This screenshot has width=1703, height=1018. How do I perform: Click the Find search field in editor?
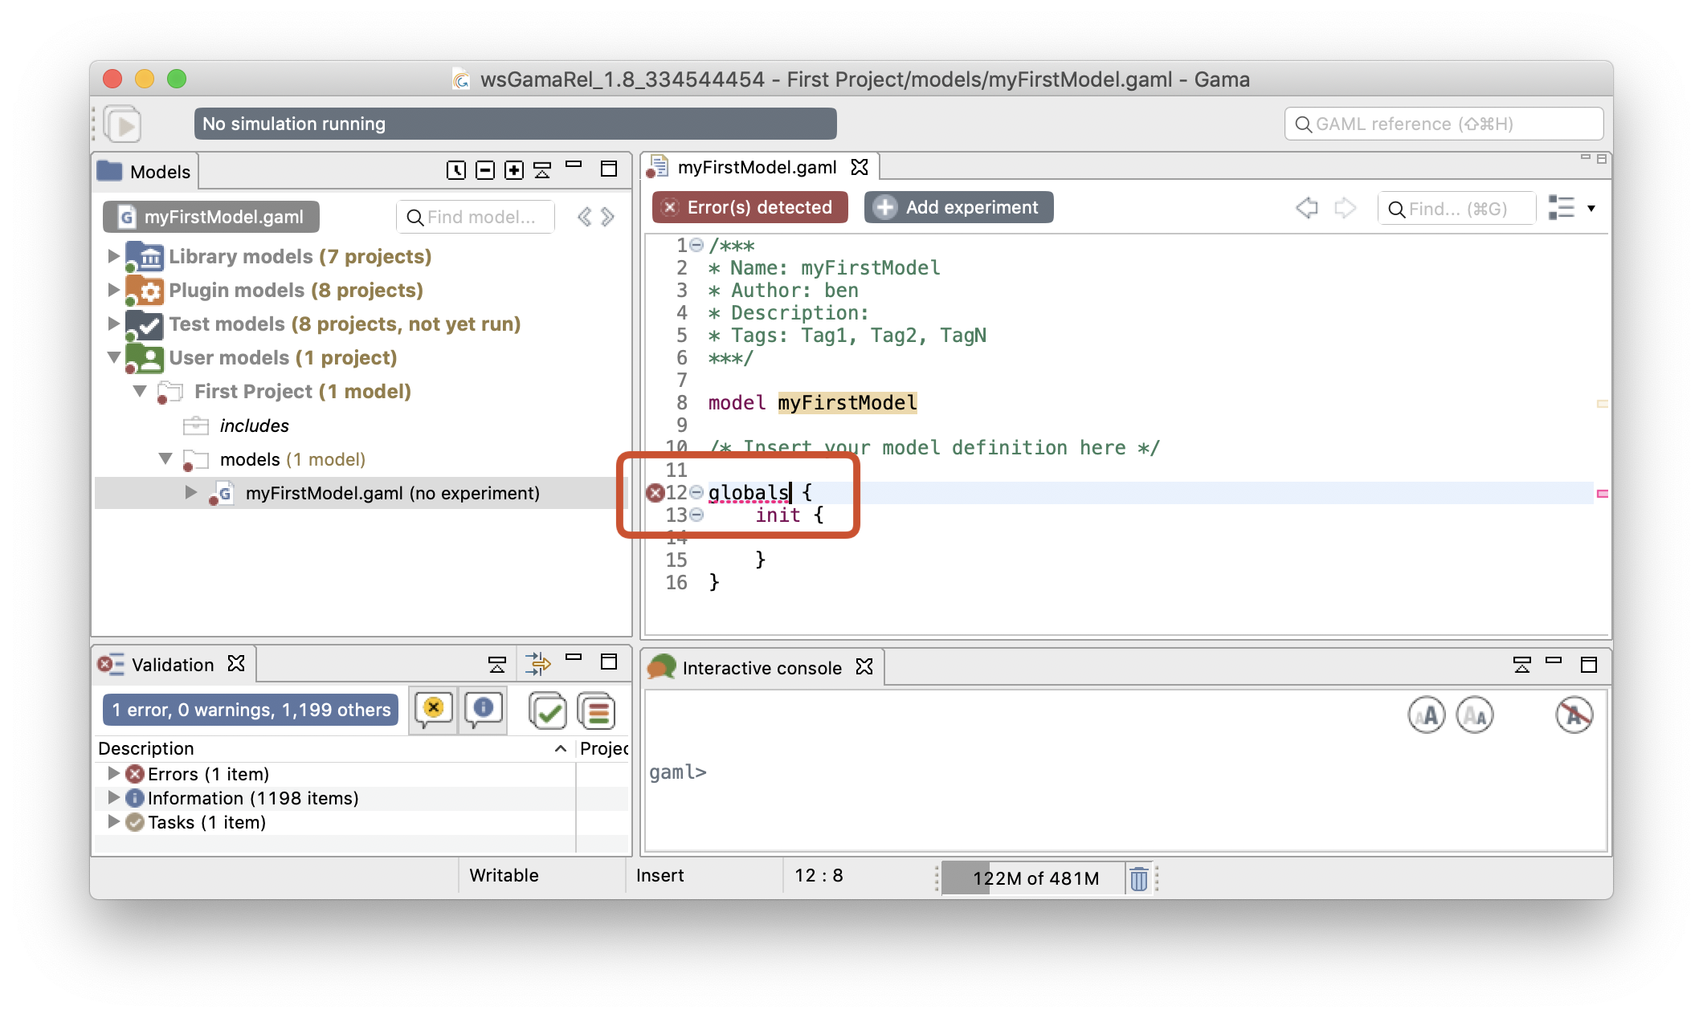[x=1453, y=209]
